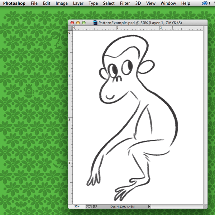Click the sync settings icon in status bar
Viewport: 215px width, 215px height.
point(89,206)
